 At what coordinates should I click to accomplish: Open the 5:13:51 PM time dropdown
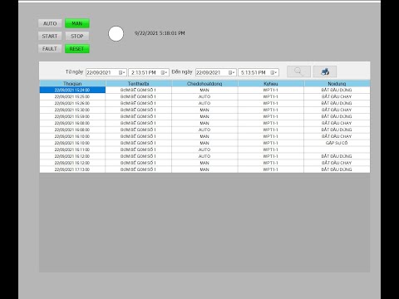point(273,72)
